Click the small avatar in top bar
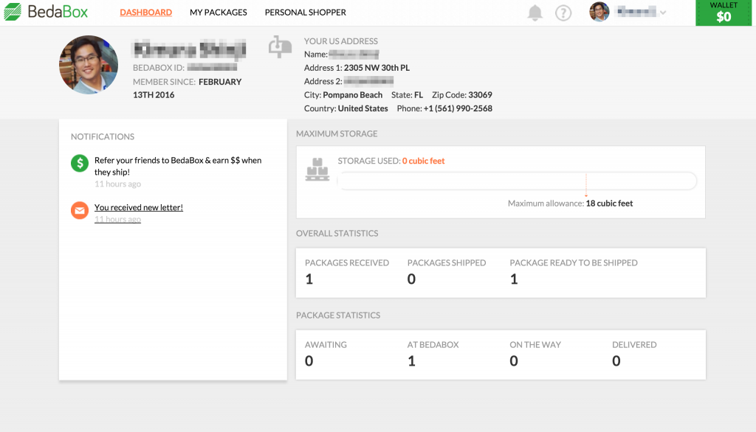Viewport: 756px width, 432px height. pos(599,12)
